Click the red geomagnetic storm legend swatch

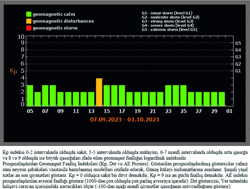pos(29,28)
